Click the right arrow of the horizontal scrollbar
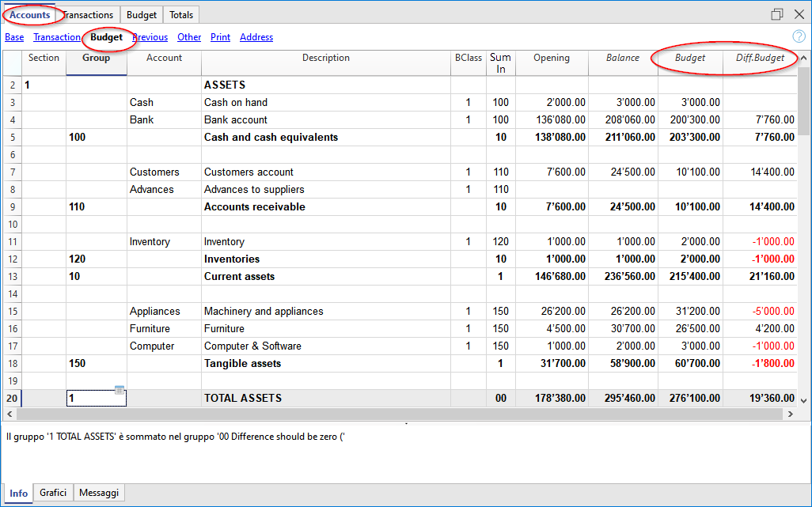The image size is (812, 507). (x=791, y=413)
